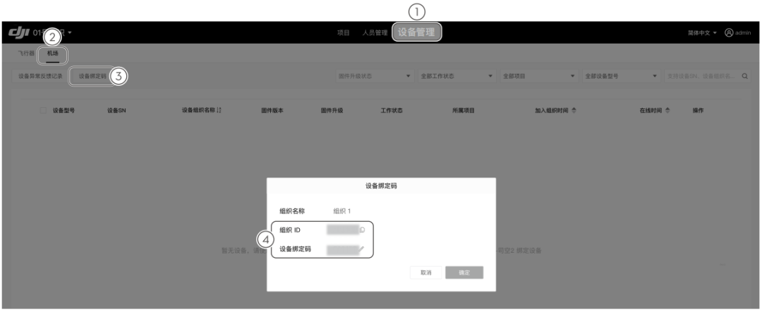Viewport: 762px width, 312px height.
Task: Click the 组织 1 name value
Action: (341, 211)
